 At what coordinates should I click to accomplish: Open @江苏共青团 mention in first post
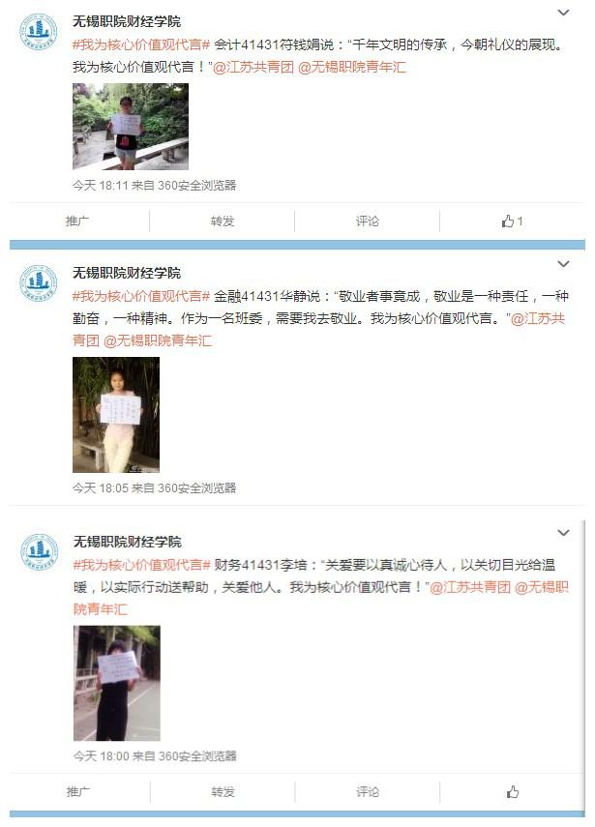[253, 67]
